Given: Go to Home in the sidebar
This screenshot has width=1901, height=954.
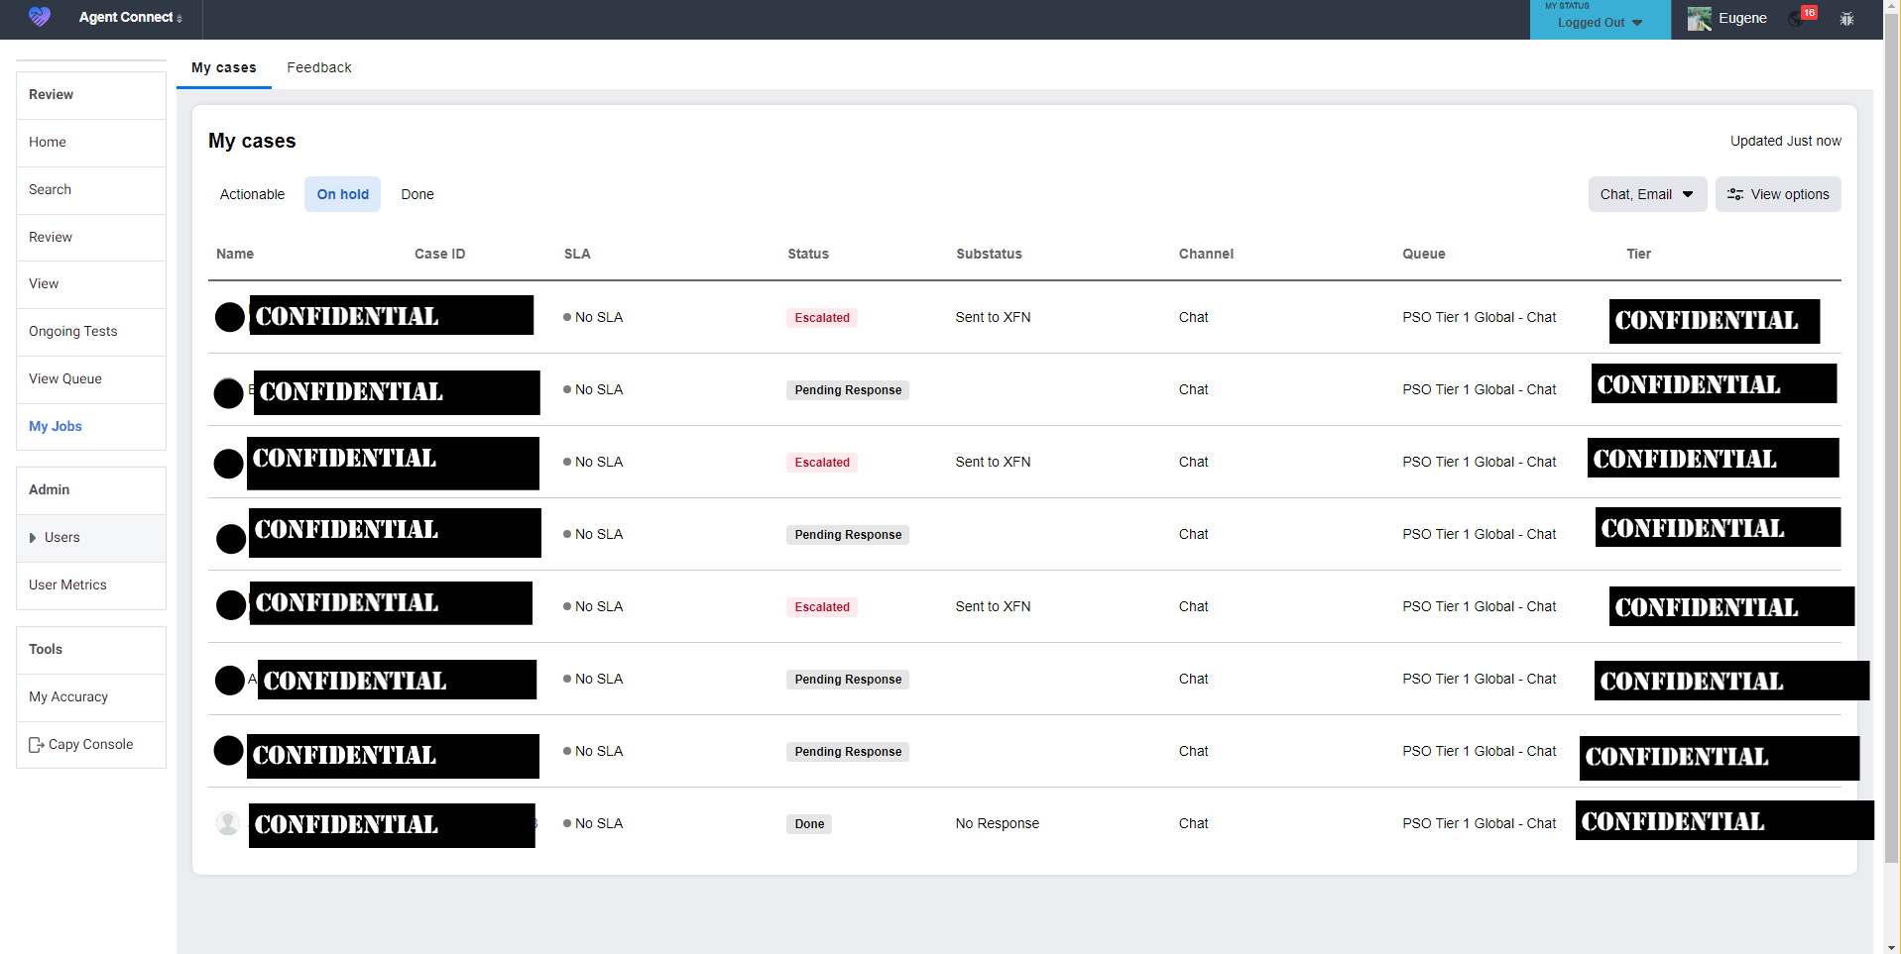Looking at the screenshot, I should [x=91, y=142].
